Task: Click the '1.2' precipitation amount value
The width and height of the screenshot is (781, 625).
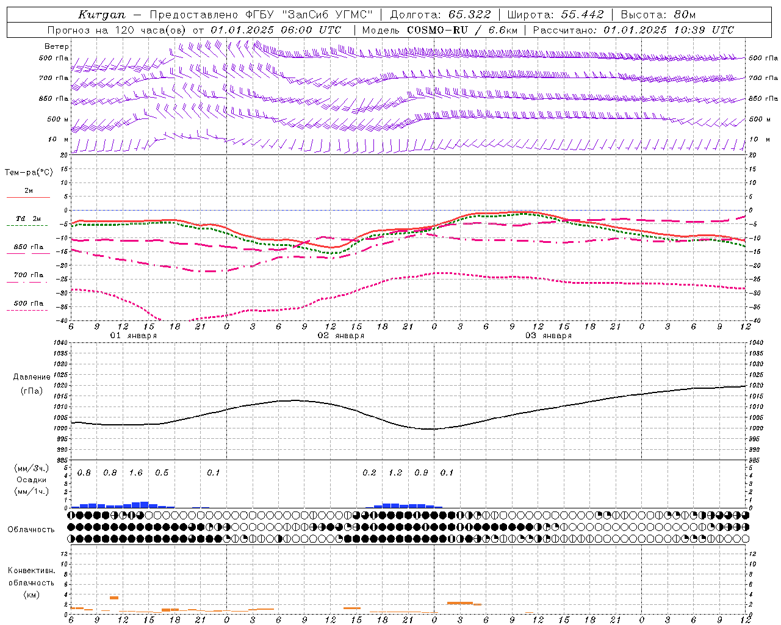Action: 395,472
